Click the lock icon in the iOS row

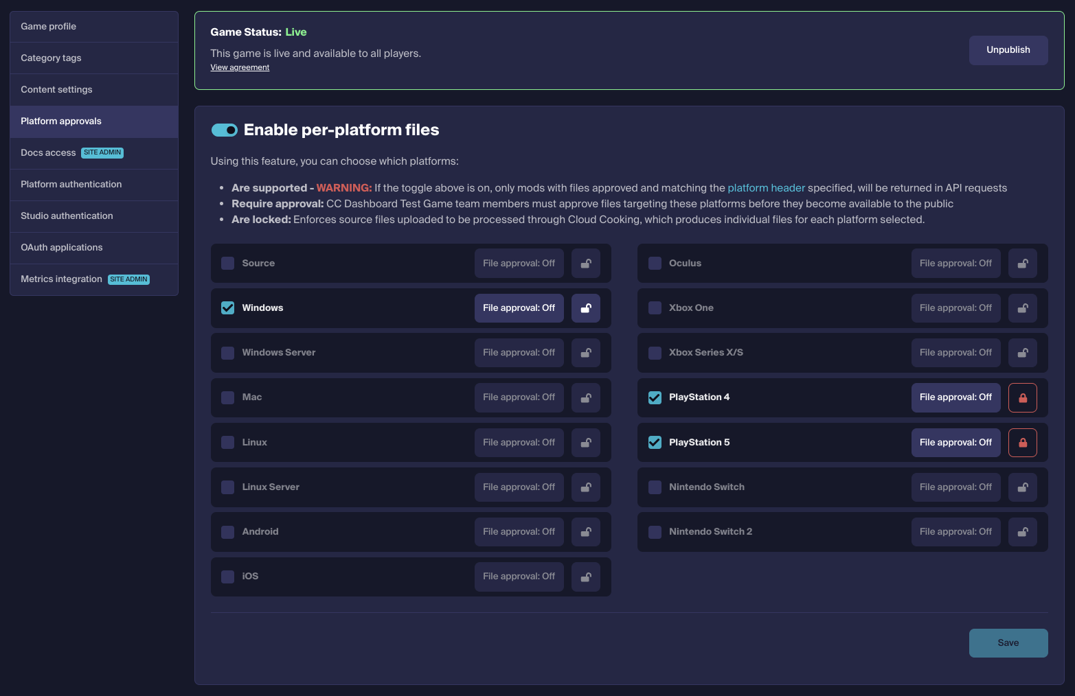(x=586, y=577)
